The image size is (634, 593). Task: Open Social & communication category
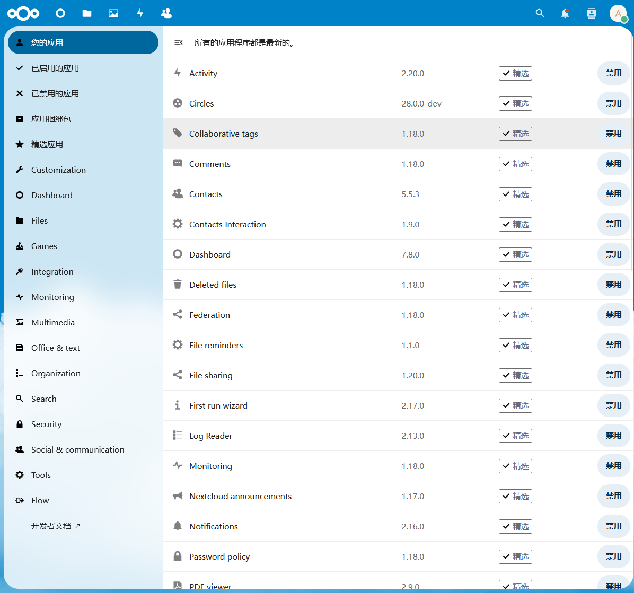click(83, 450)
